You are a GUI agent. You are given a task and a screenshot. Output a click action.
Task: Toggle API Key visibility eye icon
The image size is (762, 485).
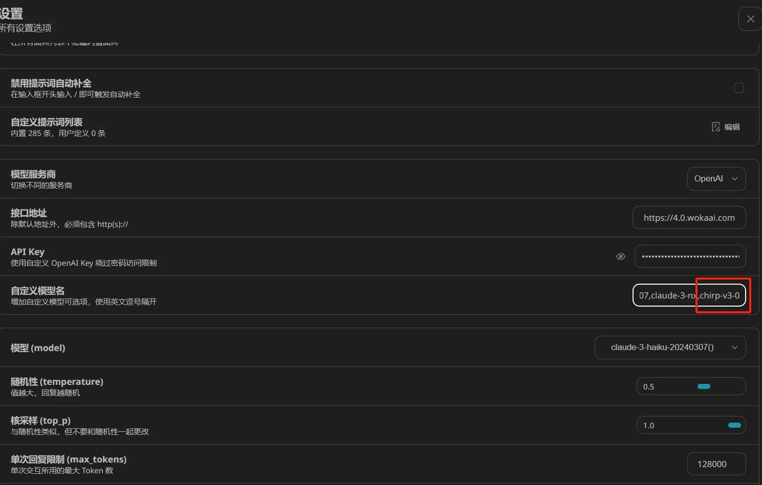pyautogui.click(x=621, y=257)
